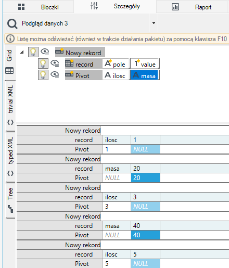Click the Nowy rekord record icon in tree
229x268 pixels.
59,52
